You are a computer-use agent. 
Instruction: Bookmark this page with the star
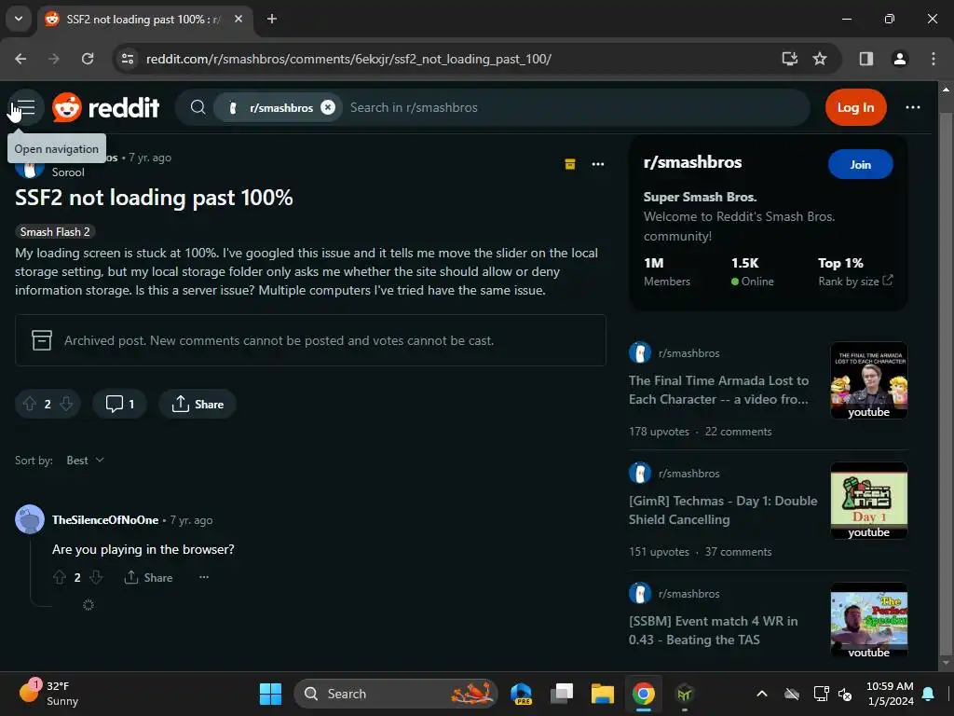point(820,59)
